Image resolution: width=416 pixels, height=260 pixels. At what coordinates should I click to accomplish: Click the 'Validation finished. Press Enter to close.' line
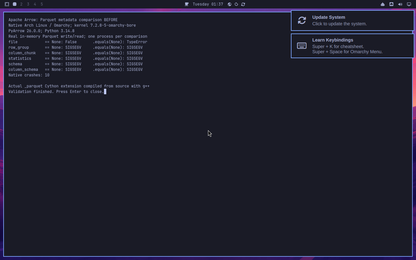[56, 92]
